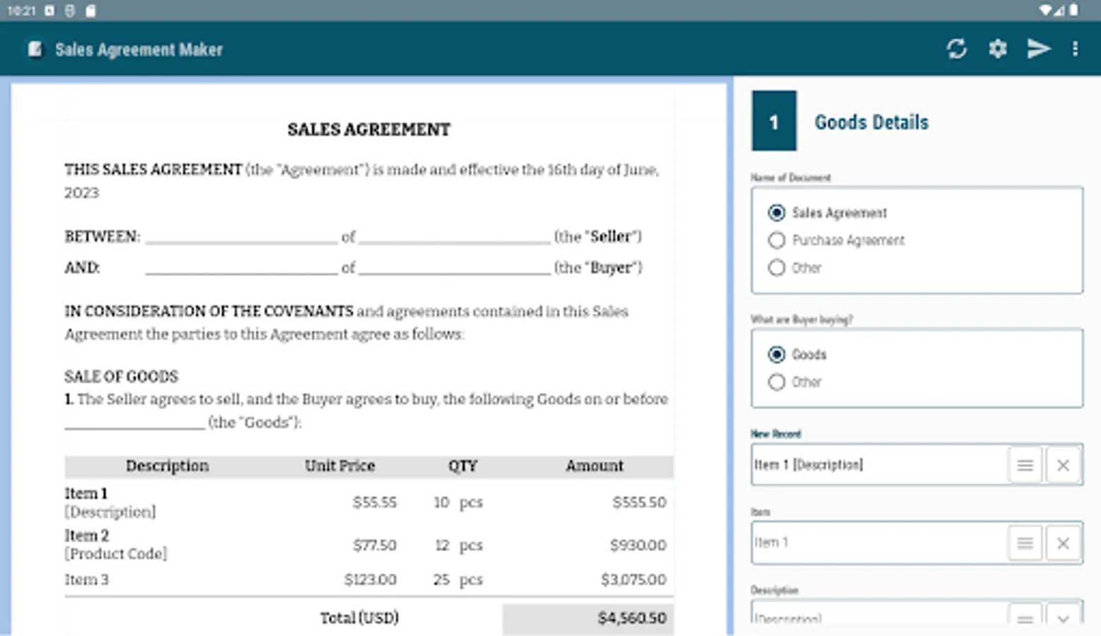Clear the Item field using its X
Image resolution: width=1101 pixels, height=636 pixels.
(1062, 543)
